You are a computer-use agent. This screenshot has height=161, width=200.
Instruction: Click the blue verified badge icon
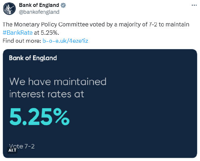coord(63,5)
